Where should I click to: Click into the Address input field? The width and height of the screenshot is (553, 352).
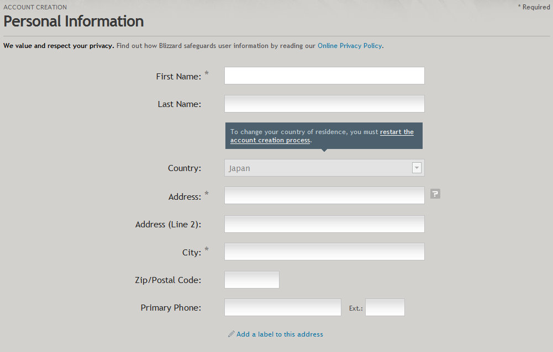(x=324, y=195)
